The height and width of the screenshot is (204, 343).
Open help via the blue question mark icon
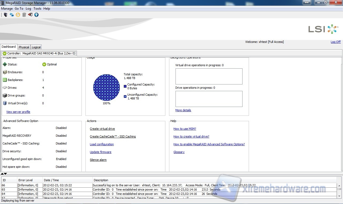36,15
